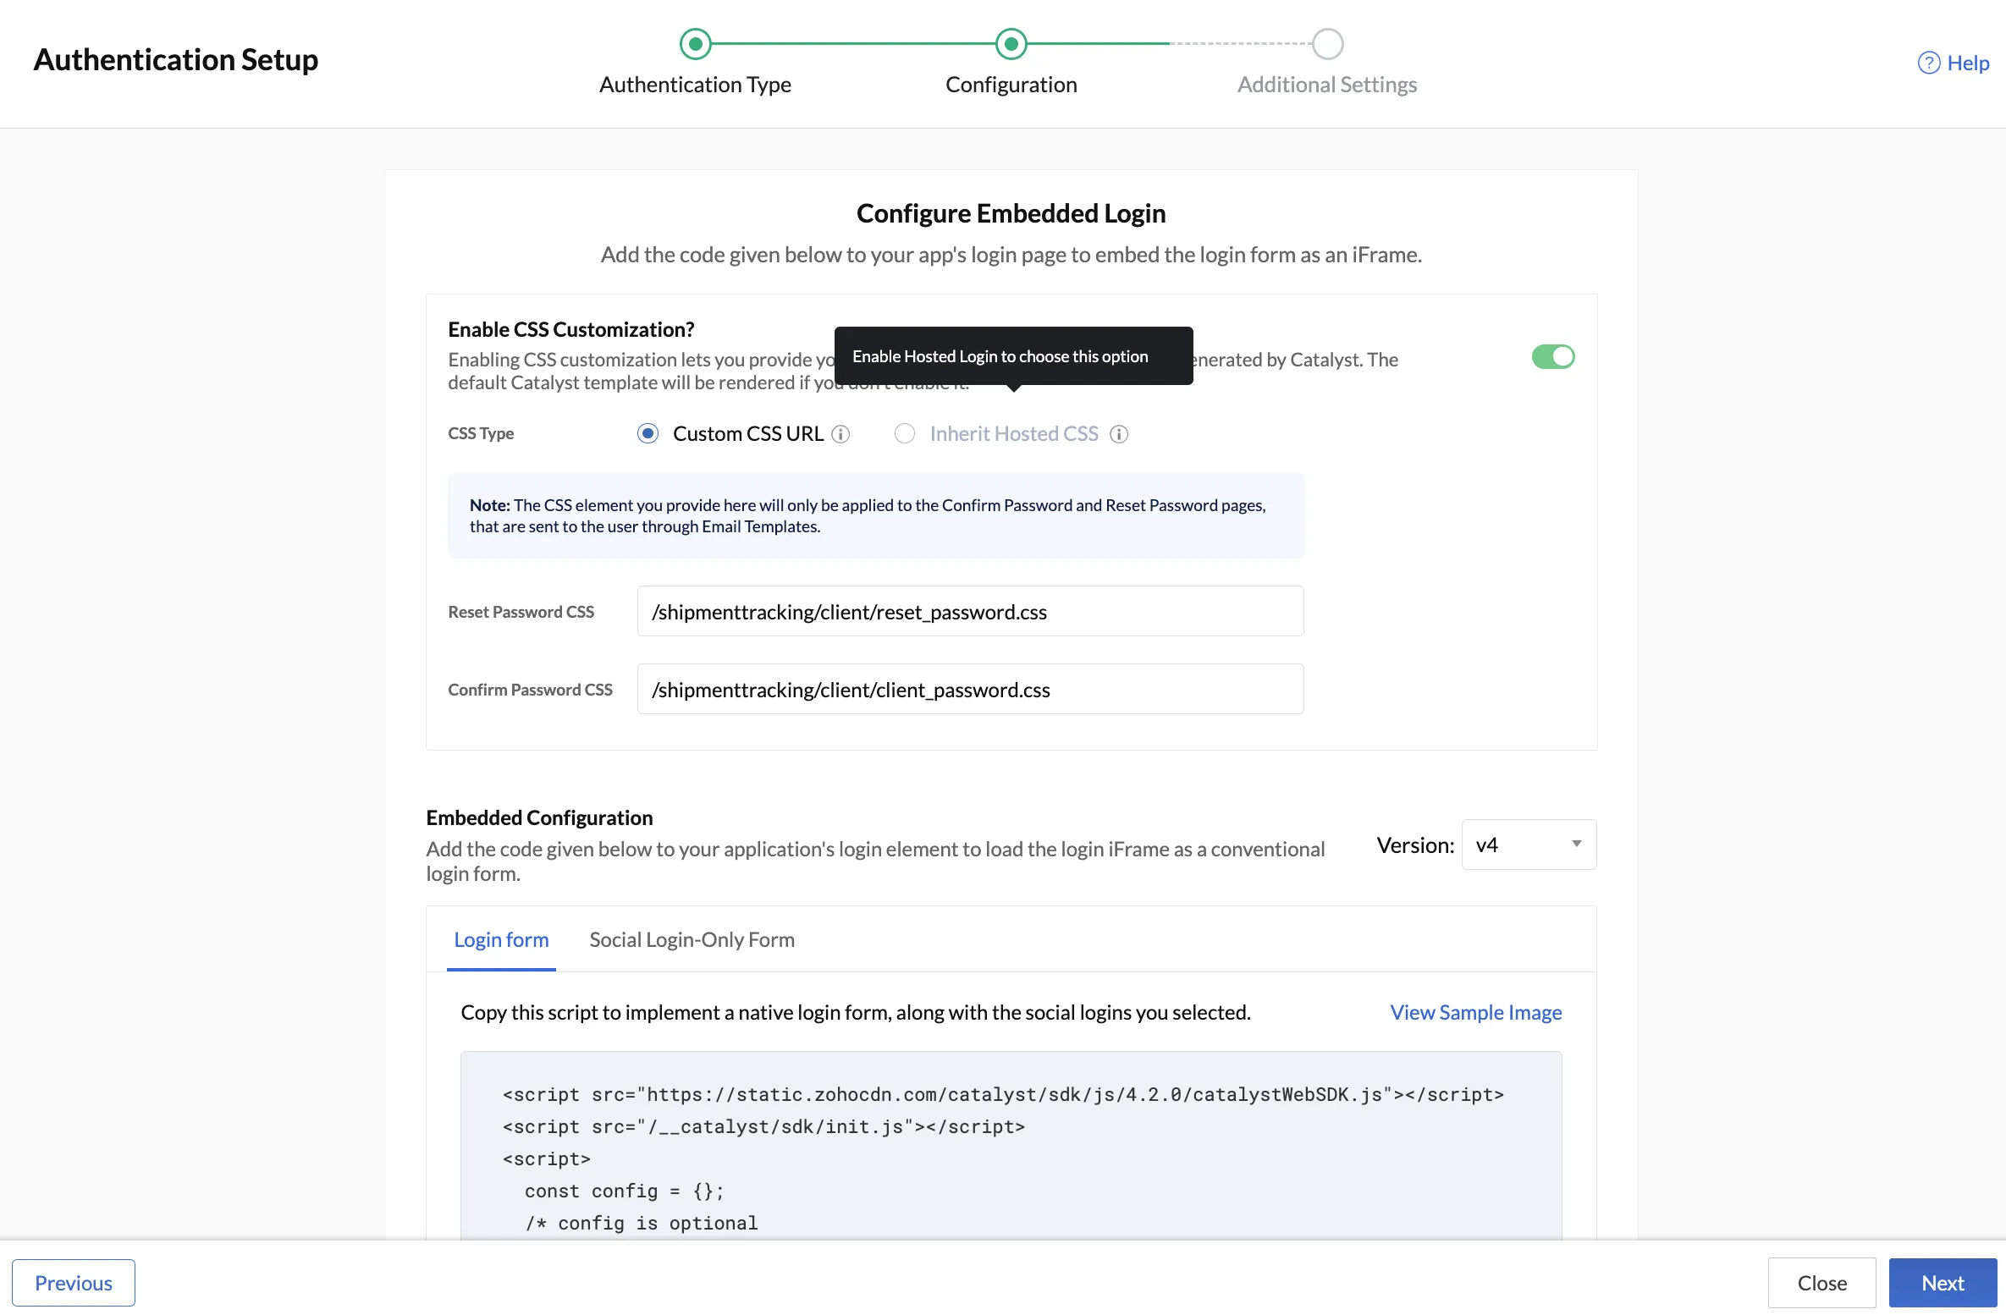Click the Reset Password CSS input field
The width and height of the screenshot is (2006, 1315).
tap(970, 611)
